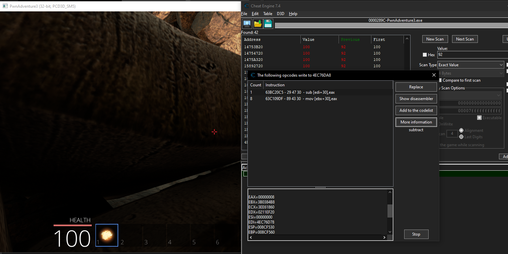The image size is (508, 254).
Task: Click the Count column header
Action: click(256, 85)
